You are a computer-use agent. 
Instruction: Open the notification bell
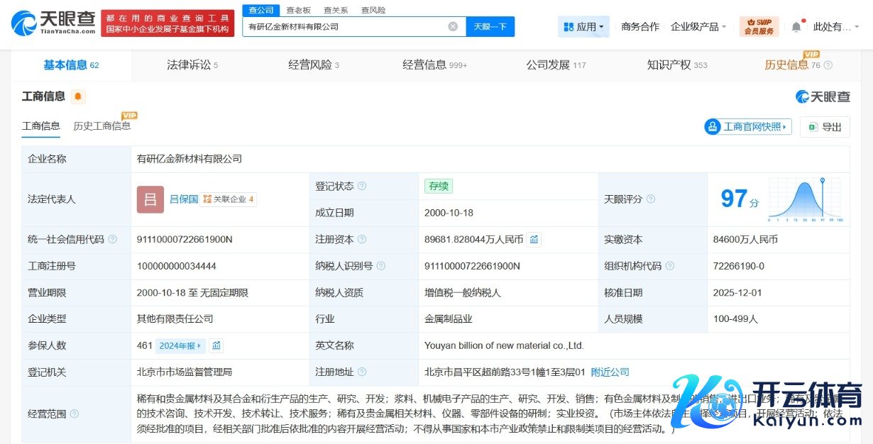[796, 27]
